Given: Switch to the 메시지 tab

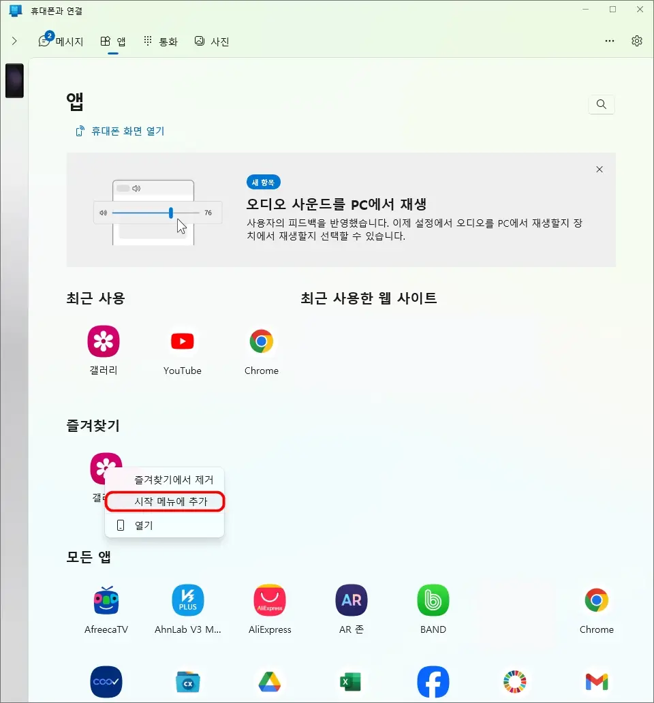Looking at the screenshot, I should coord(61,41).
